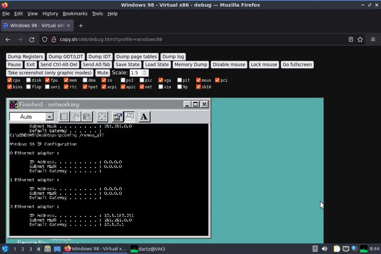
Task: Click the site padlock icon
Action: [x=54, y=39]
